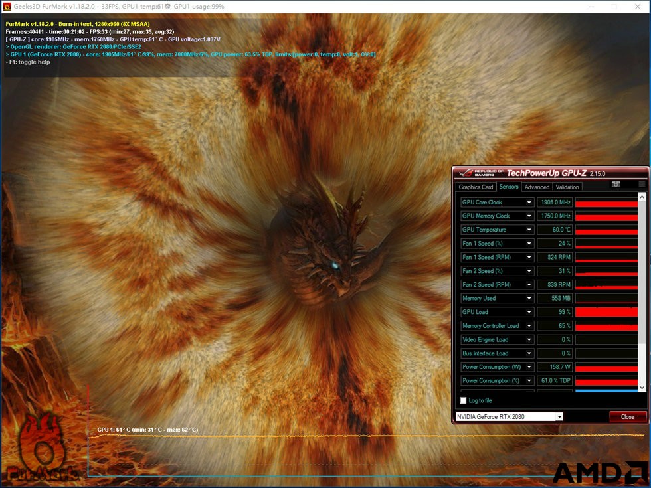Expand the Power Consumption (W) dropdown
This screenshot has width=651, height=488.
529,366
